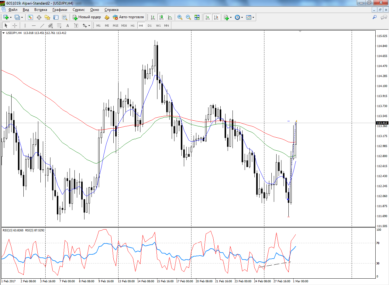
Task: Zoom out the chart with magnifier minus
Action: [x=188, y=17]
